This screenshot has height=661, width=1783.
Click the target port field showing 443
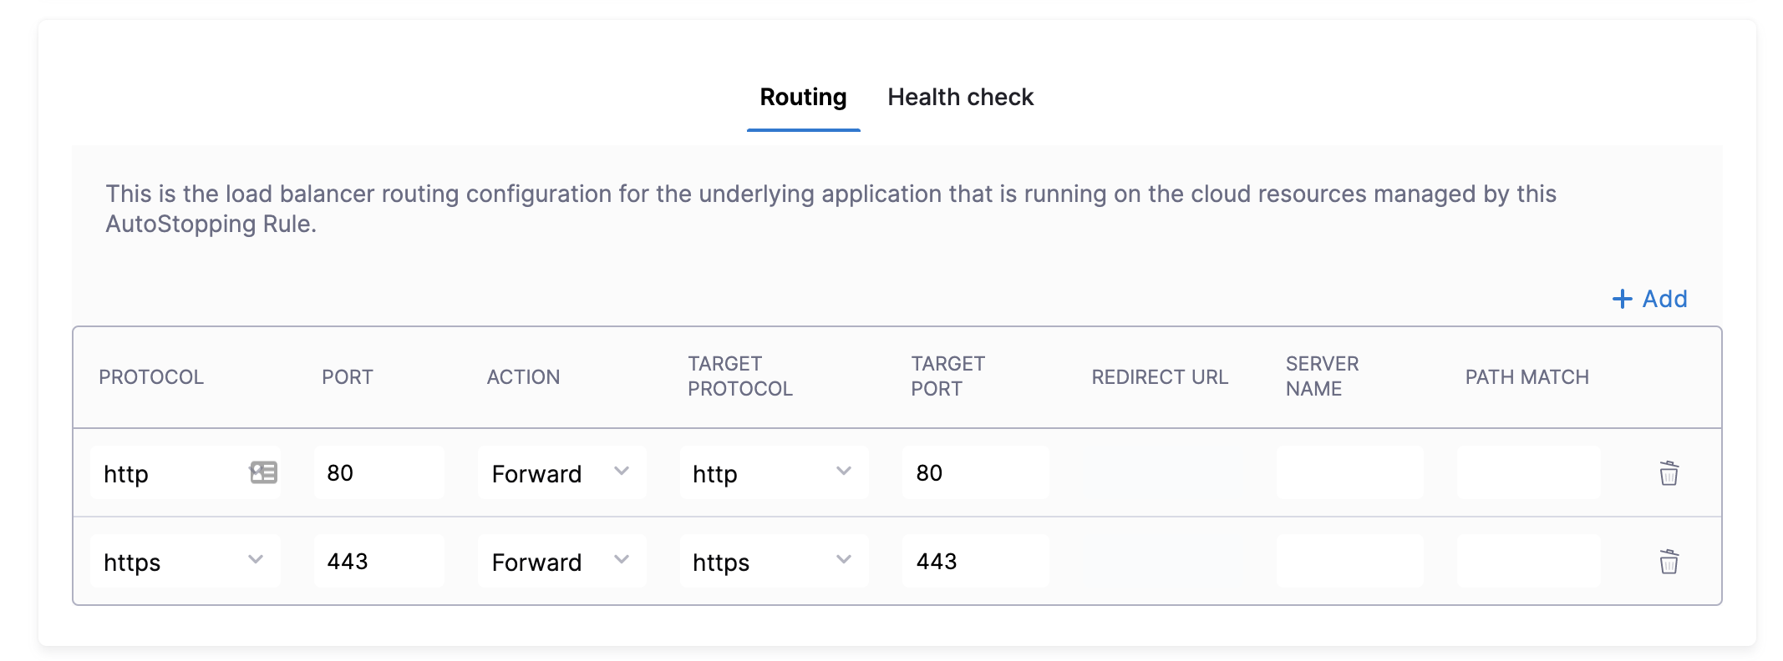coord(975,562)
